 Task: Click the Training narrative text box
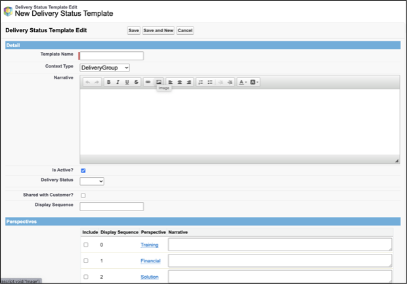(280, 245)
